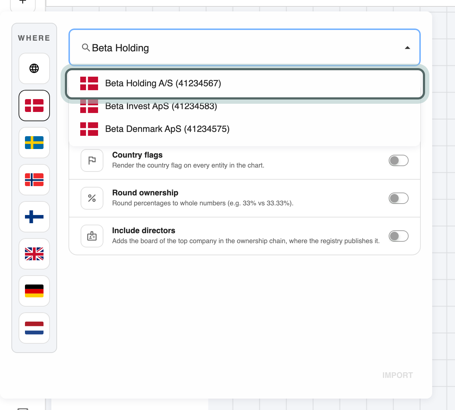
Task: Choose the Finland flag country filter
Action: tap(34, 217)
